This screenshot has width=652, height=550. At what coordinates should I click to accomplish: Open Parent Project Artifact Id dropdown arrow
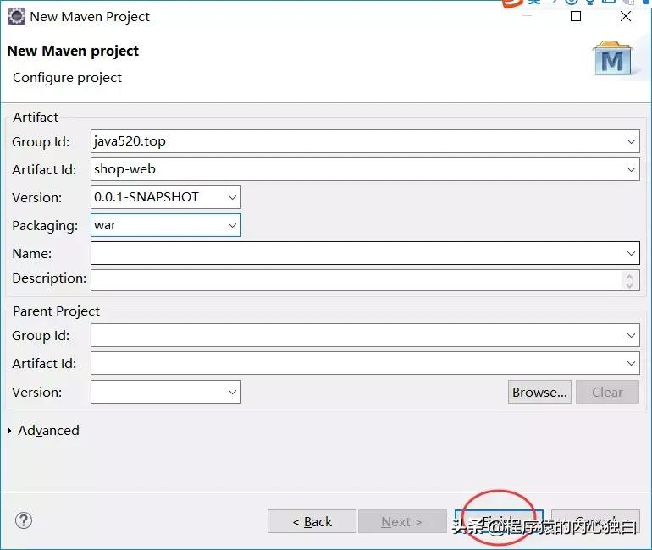[x=631, y=363]
